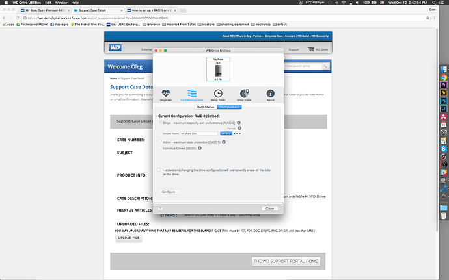Click the Home breadcrumb link
449x280 pixels.
[114, 79]
